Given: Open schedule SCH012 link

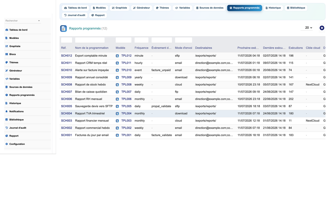Looking at the screenshot, I should [66, 56].
